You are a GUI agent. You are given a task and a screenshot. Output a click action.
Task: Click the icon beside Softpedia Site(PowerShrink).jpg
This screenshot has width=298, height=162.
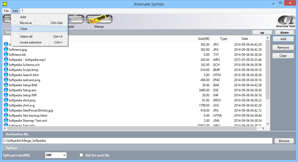6,110
